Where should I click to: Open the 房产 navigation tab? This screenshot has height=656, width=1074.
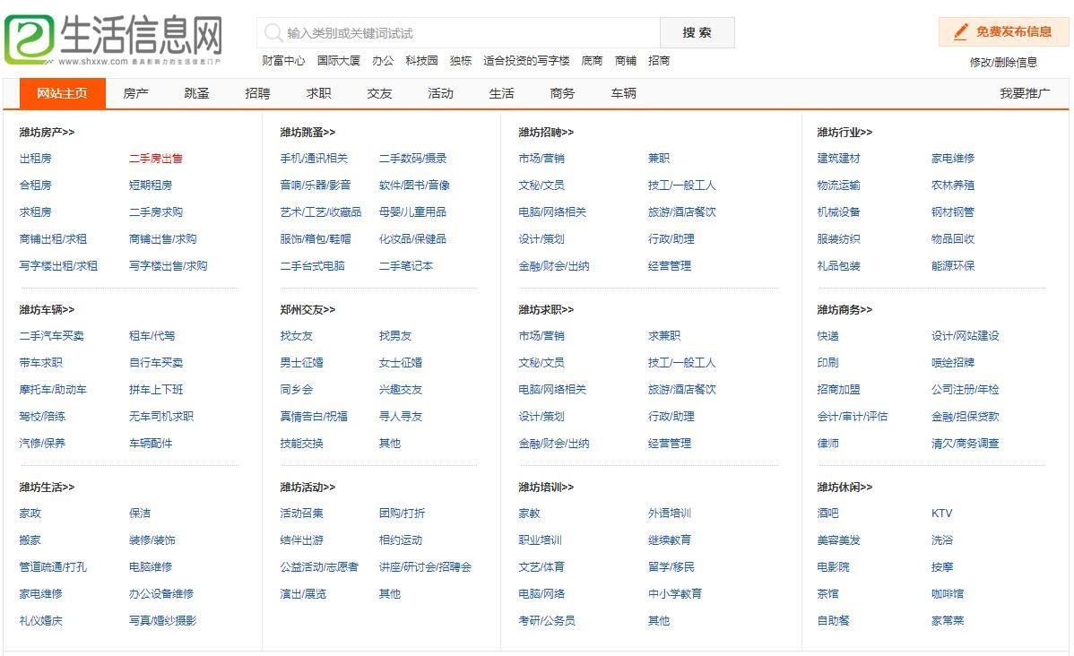pos(135,93)
